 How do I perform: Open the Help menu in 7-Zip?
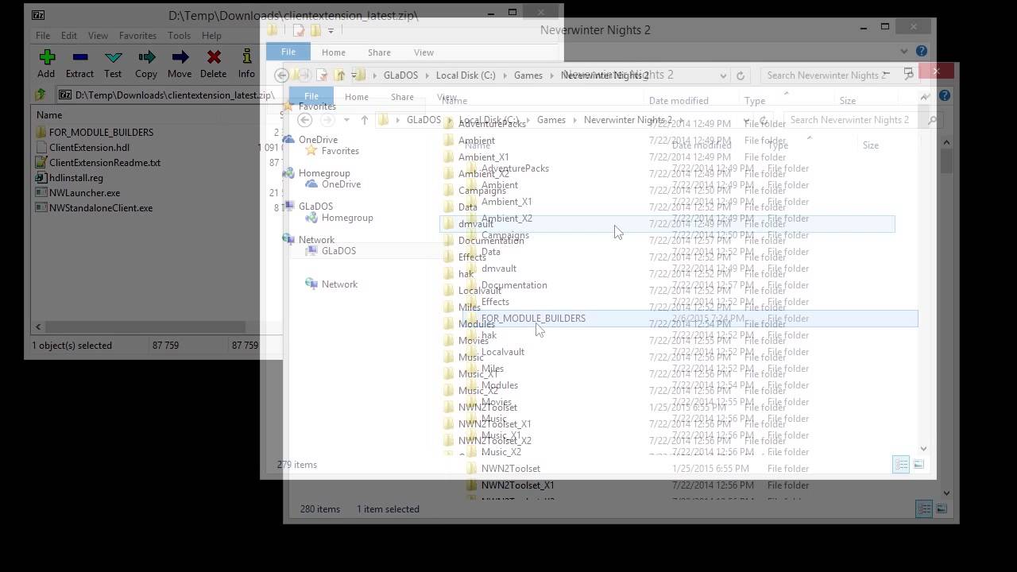click(x=211, y=36)
